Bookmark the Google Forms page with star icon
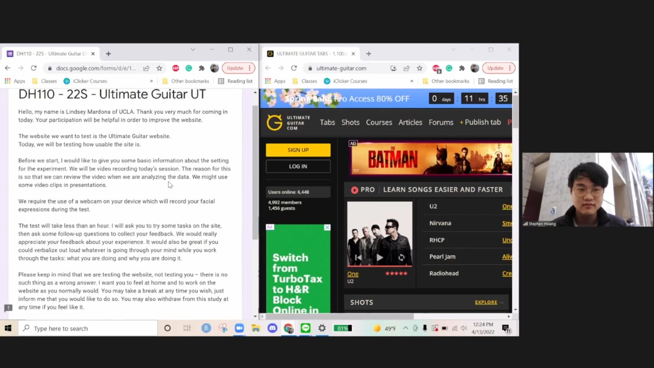654x368 pixels. (x=159, y=68)
